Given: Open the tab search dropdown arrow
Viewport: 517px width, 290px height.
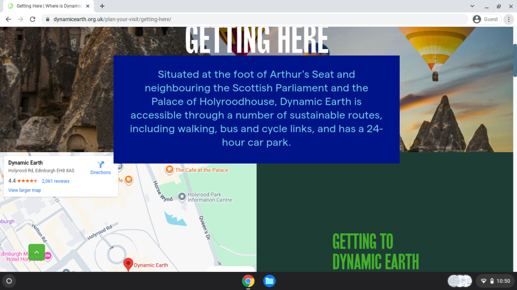Looking at the screenshot, I should point(472,6).
